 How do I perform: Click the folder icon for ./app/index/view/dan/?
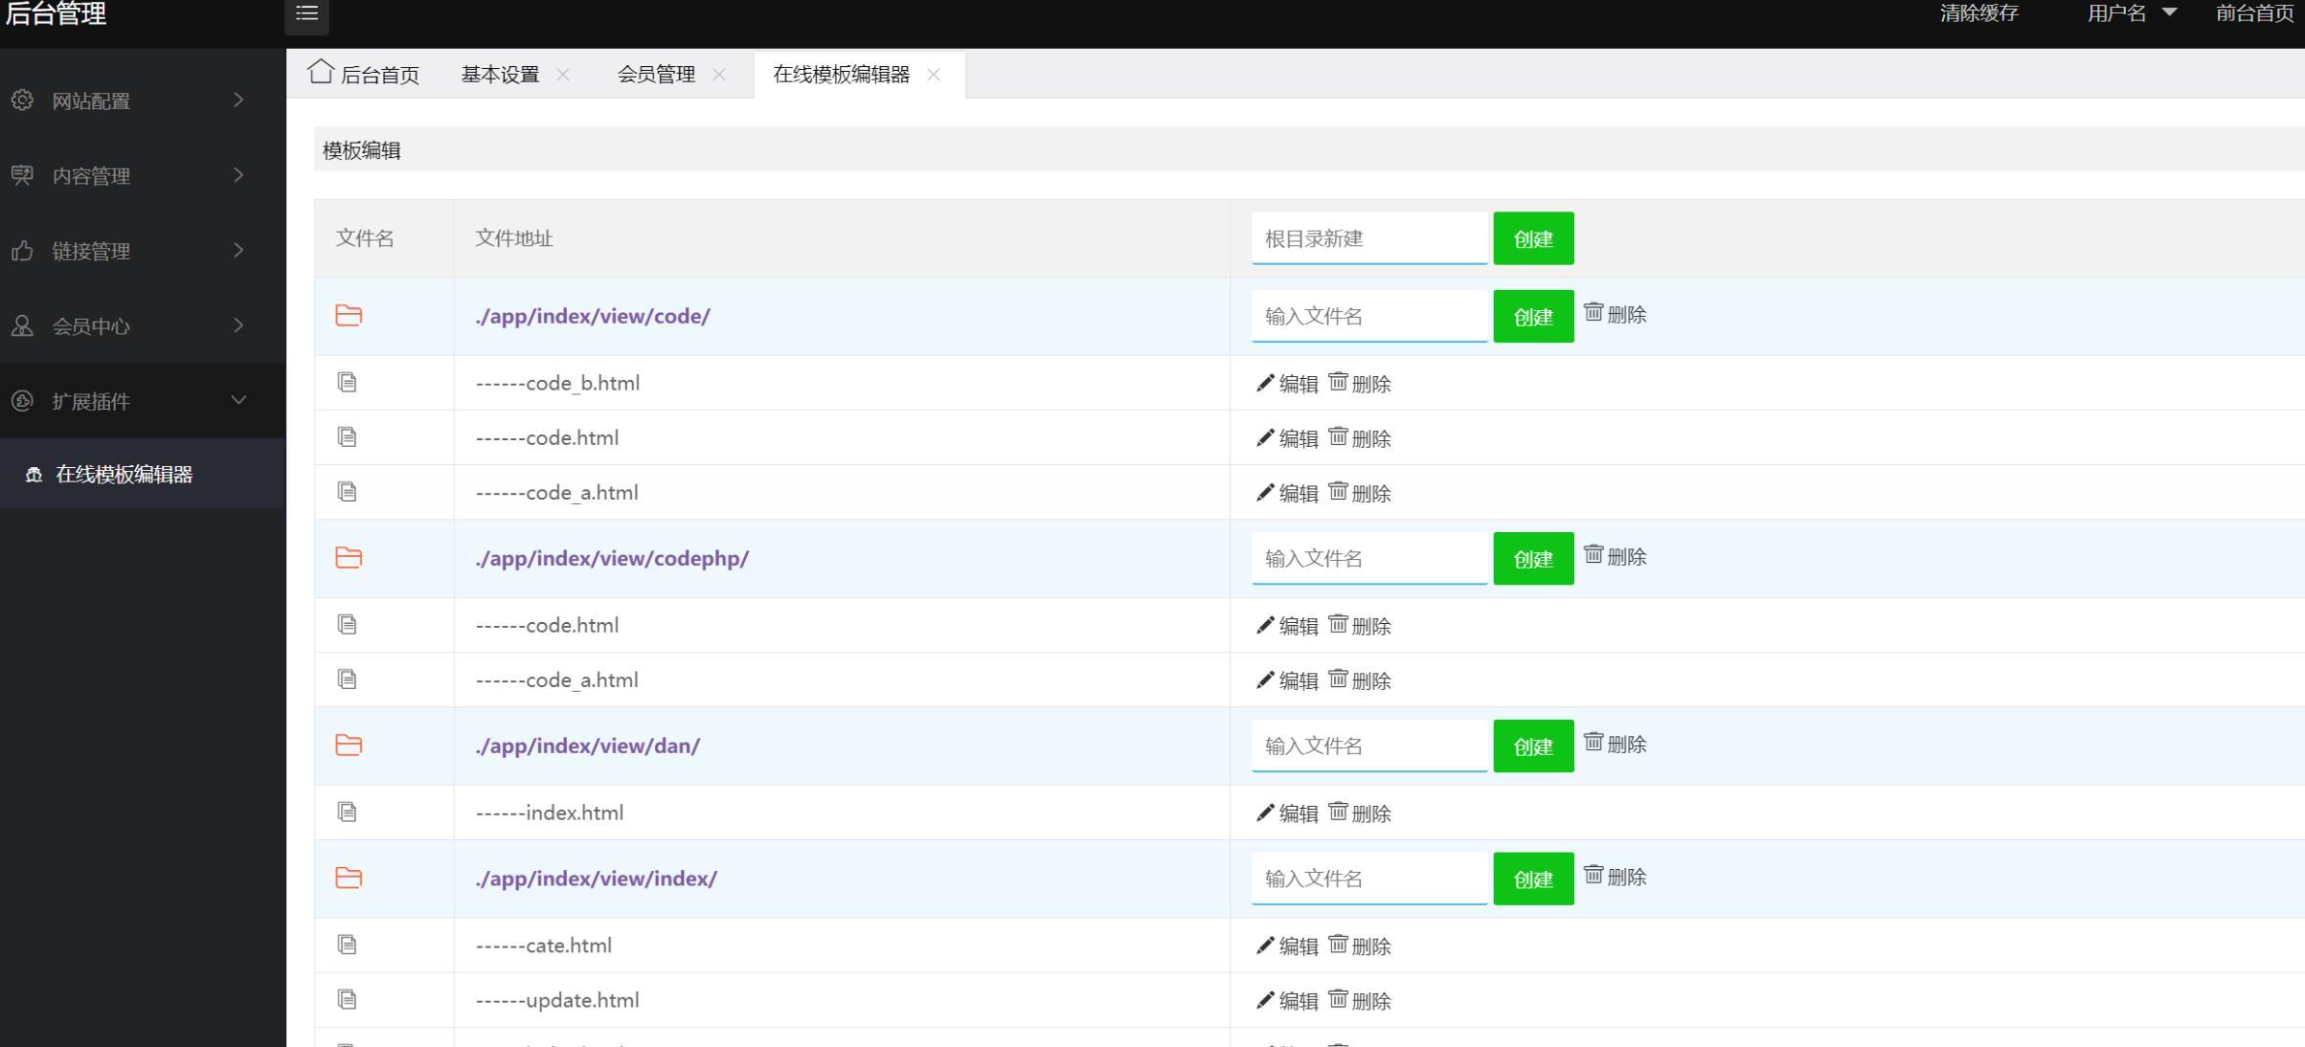(349, 746)
